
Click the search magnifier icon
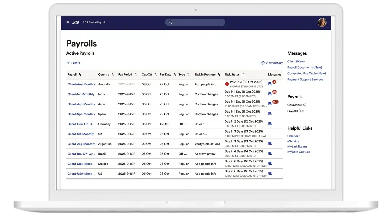(x=170, y=22)
